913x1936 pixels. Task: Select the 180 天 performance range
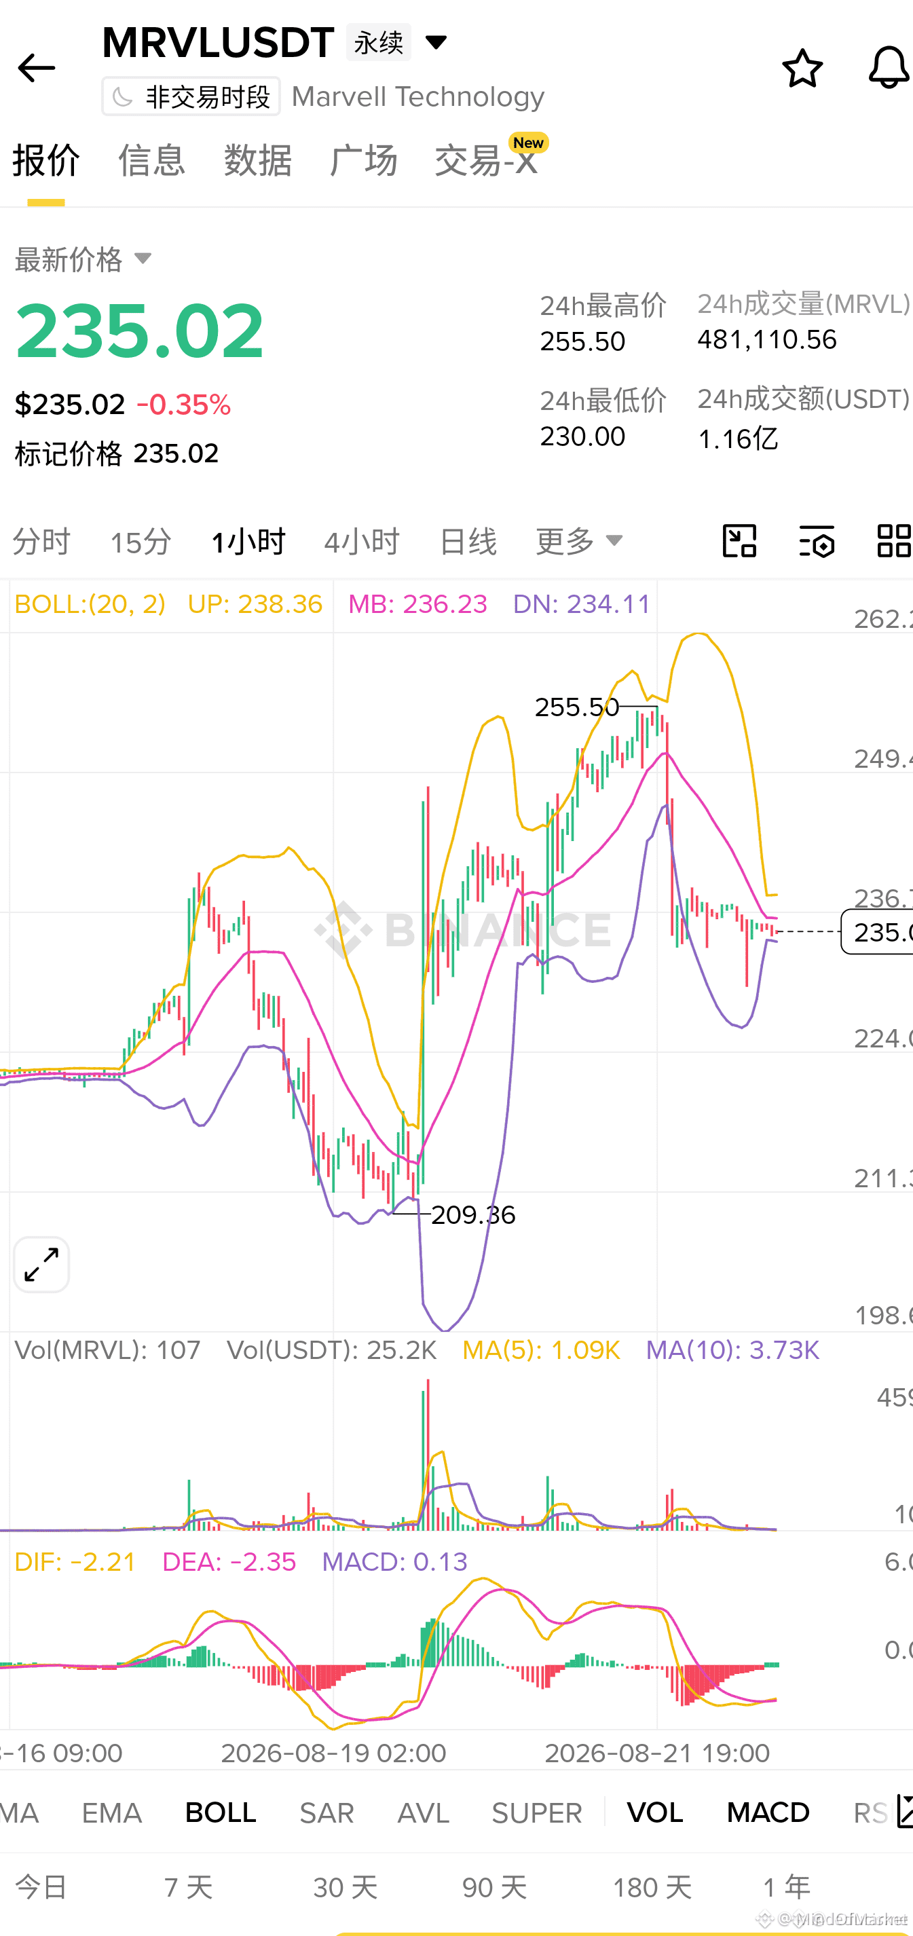pos(652,1887)
